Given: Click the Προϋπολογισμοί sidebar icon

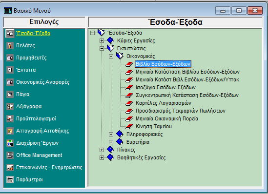Looking at the screenshot, I should tap(10, 118).
